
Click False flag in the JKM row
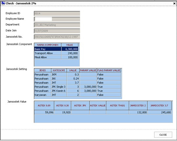109,74
